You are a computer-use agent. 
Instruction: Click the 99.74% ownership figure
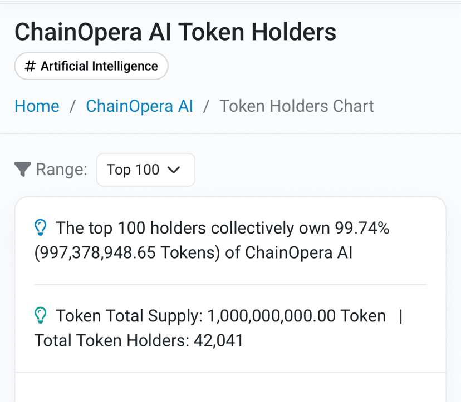tap(362, 227)
